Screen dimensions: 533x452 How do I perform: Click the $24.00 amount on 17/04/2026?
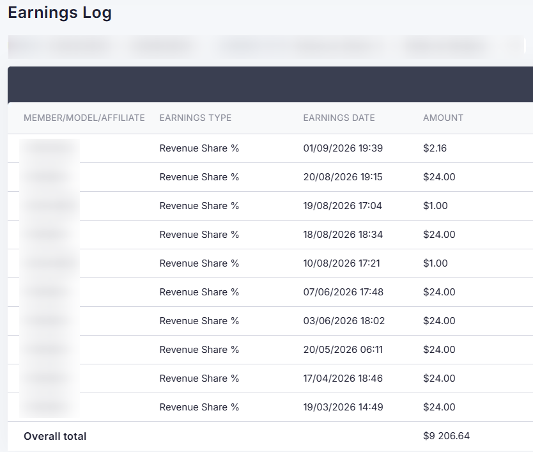[439, 378]
